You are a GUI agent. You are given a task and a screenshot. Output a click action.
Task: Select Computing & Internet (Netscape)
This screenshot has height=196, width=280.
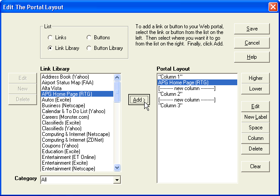pyautogui.click(x=77, y=134)
